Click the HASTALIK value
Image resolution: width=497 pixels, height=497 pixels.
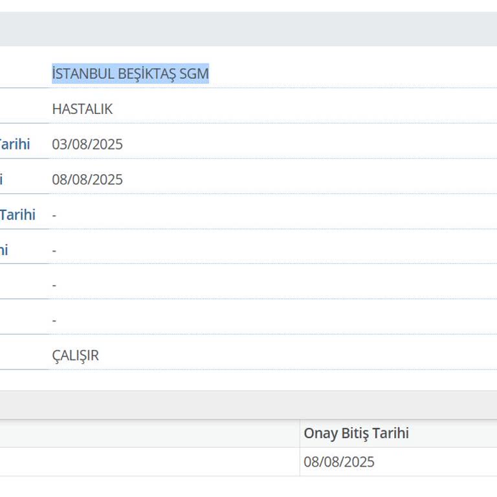point(82,109)
